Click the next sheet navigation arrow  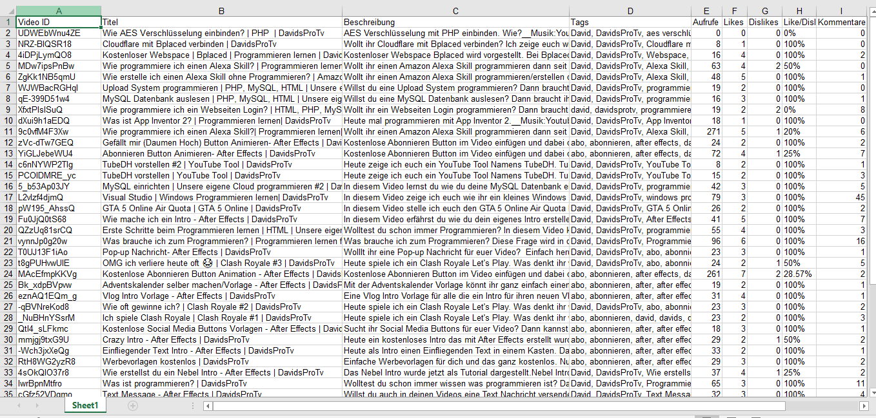click(37, 406)
